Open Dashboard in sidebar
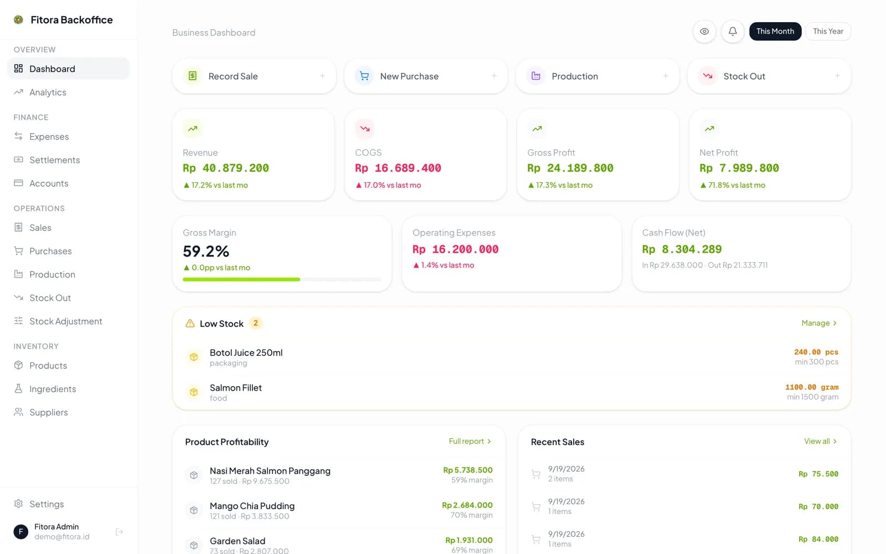 tap(69, 69)
